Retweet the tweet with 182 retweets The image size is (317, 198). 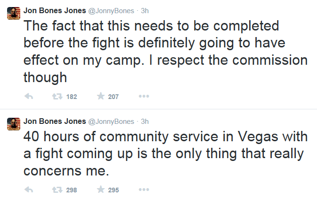tap(57, 97)
